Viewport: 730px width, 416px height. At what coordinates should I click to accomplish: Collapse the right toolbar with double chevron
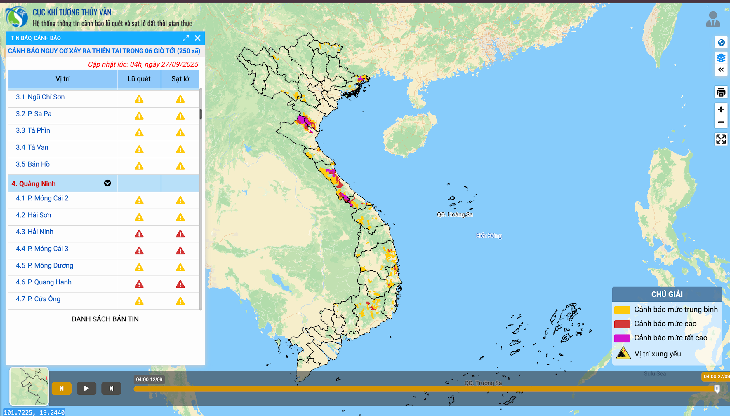(x=721, y=70)
